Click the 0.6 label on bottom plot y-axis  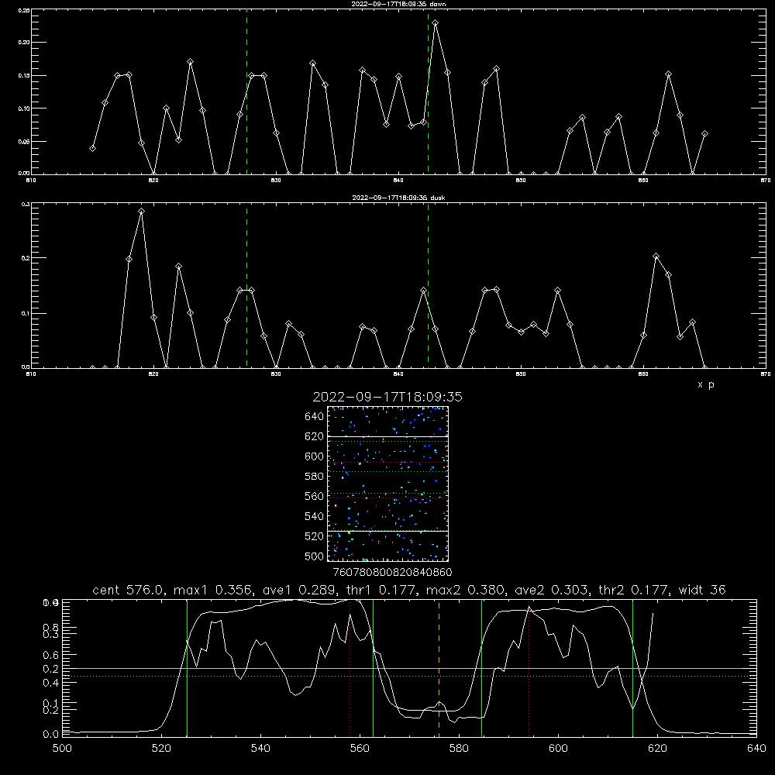50,655
